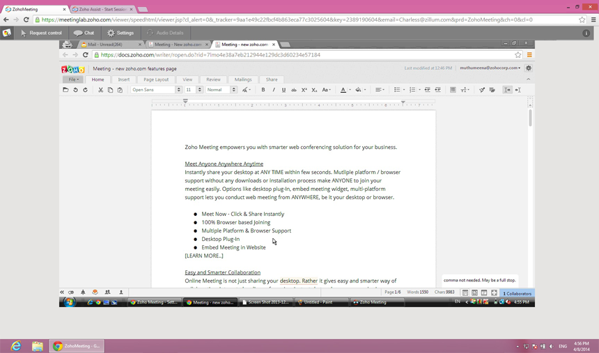Screen dimensions: 599x353
Task: Open File Explorer from Windows taskbar
Action: [38, 346]
